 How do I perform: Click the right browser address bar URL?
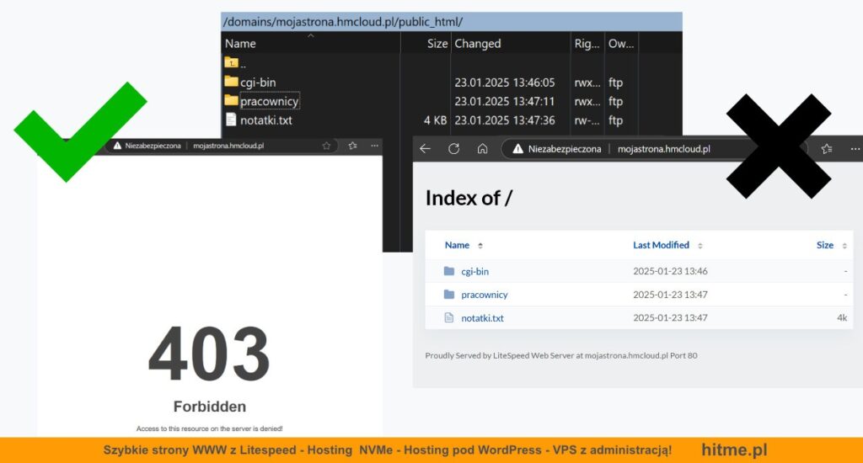point(663,149)
